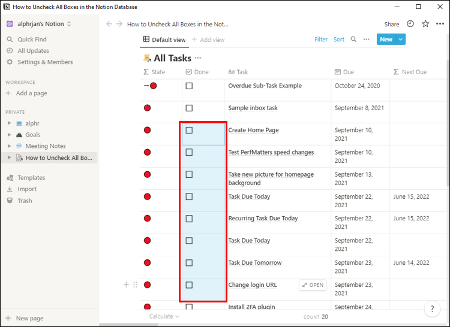Open the three-dot page menu at top right
The image size is (450, 327).
[440, 24]
